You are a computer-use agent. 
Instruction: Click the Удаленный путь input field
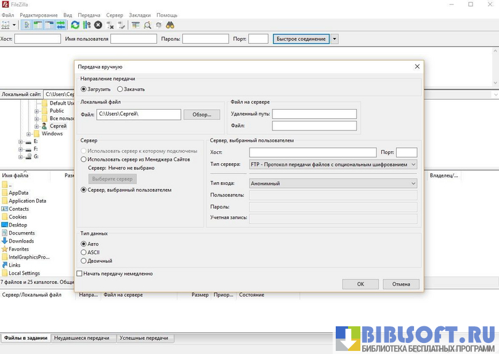[x=314, y=114]
